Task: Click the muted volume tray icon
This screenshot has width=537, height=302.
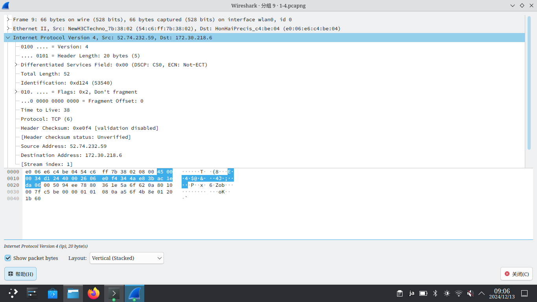Action: pyautogui.click(x=470, y=293)
